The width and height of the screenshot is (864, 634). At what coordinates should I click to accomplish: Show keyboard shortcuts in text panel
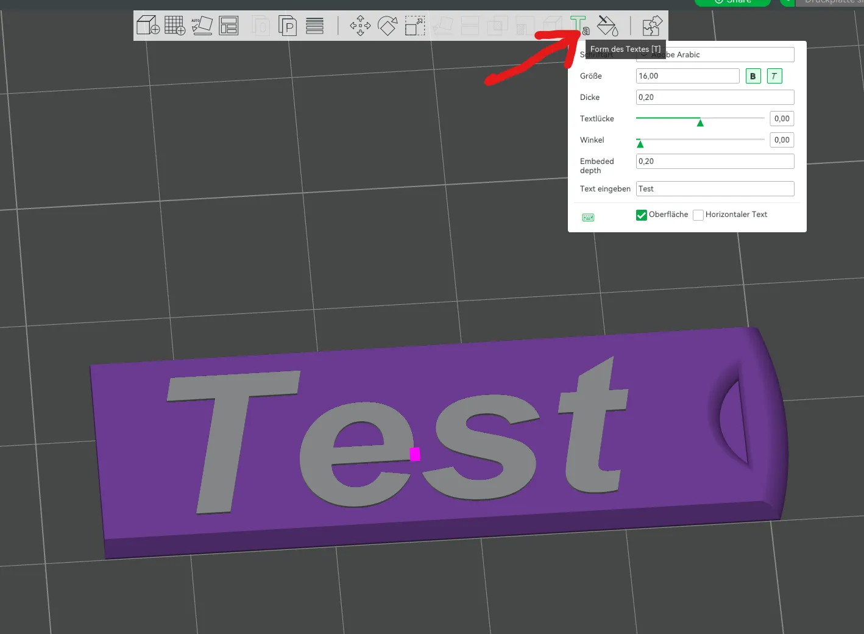coord(588,218)
